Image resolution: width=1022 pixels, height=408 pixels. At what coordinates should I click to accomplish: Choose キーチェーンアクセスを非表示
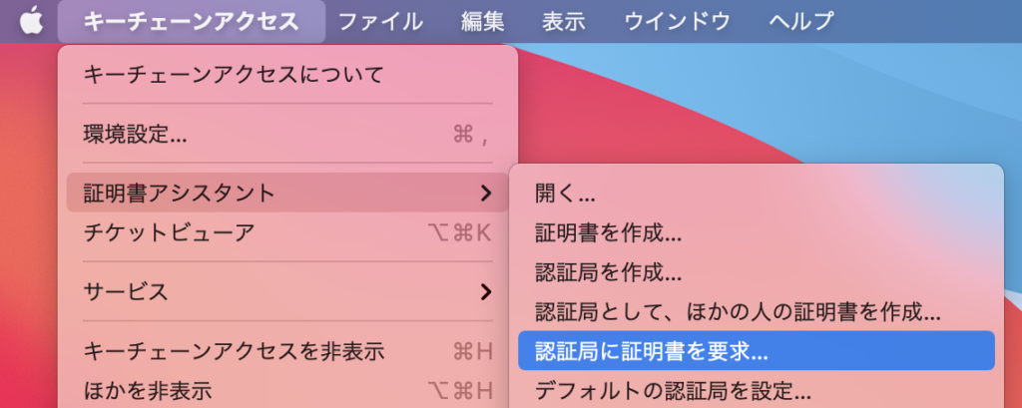coord(235,351)
